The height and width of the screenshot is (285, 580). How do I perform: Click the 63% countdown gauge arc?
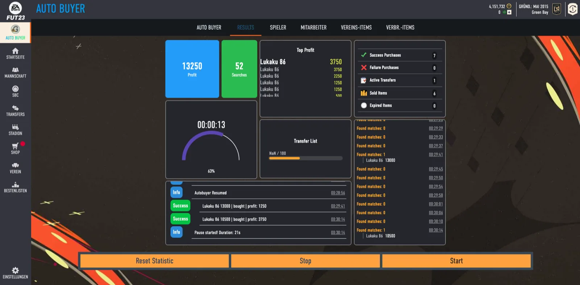coord(211,145)
